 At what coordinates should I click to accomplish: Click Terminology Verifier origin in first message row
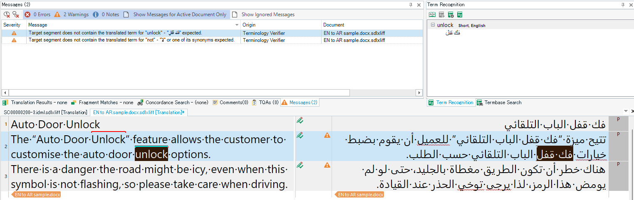click(264, 33)
